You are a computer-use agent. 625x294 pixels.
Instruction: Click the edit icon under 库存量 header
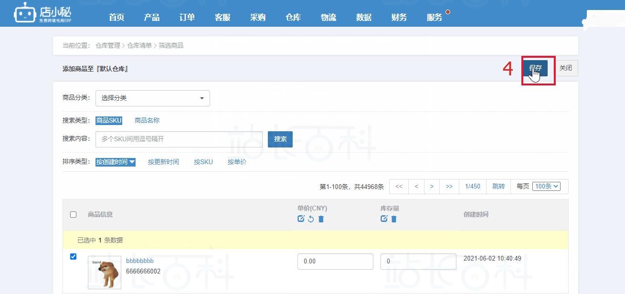coord(383,219)
